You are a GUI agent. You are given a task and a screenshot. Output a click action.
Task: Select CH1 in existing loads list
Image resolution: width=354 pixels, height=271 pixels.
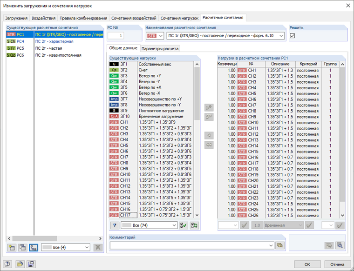[x=151, y=122]
